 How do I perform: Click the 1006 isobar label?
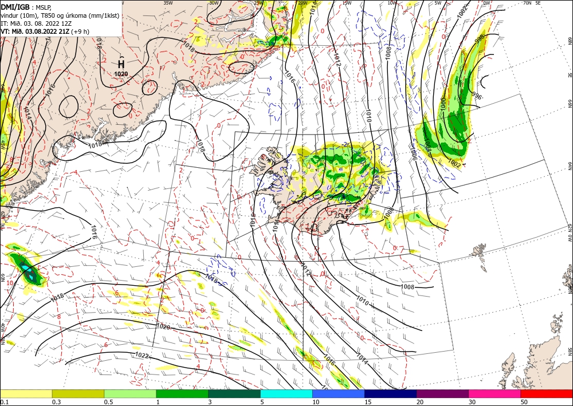(x=413, y=153)
